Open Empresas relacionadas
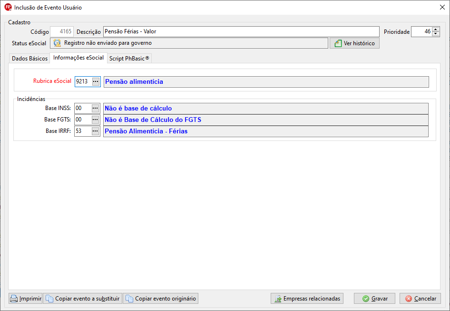 307,299
